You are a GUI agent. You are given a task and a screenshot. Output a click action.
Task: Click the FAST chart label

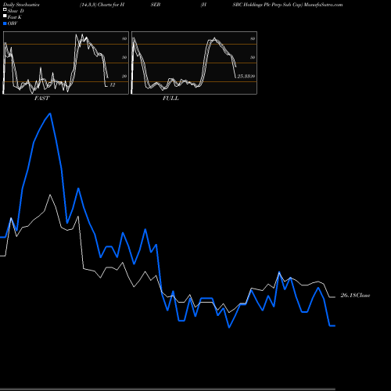tap(41, 99)
